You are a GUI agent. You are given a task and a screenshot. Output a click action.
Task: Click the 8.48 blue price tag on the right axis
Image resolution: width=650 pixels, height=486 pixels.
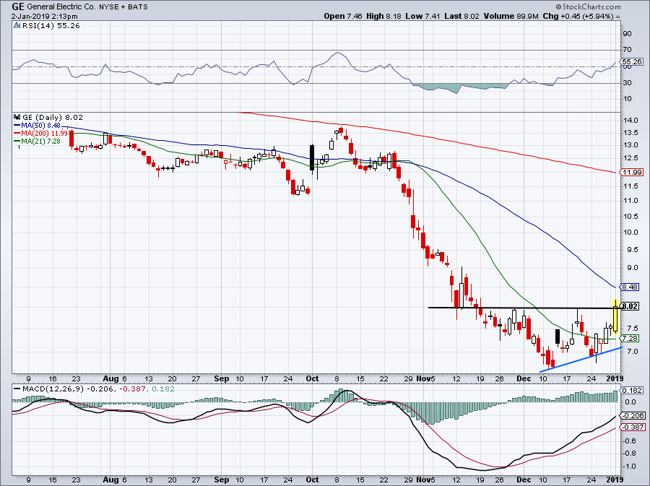(630, 287)
